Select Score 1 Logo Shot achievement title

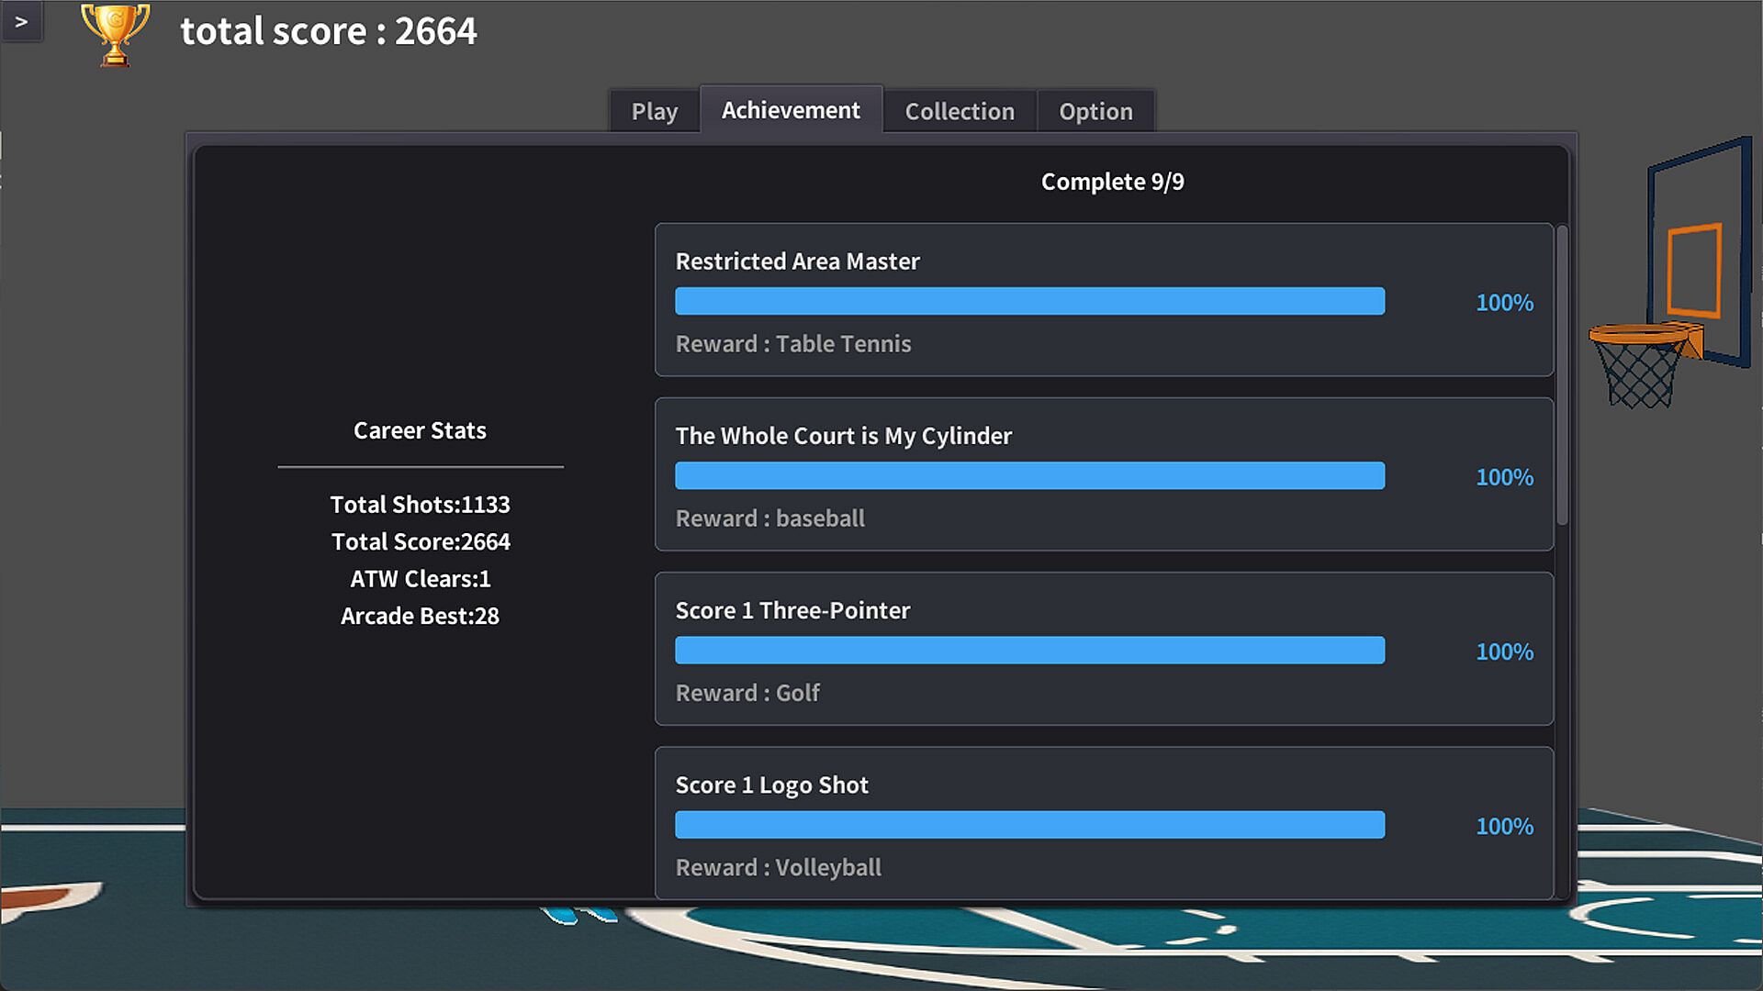(771, 785)
